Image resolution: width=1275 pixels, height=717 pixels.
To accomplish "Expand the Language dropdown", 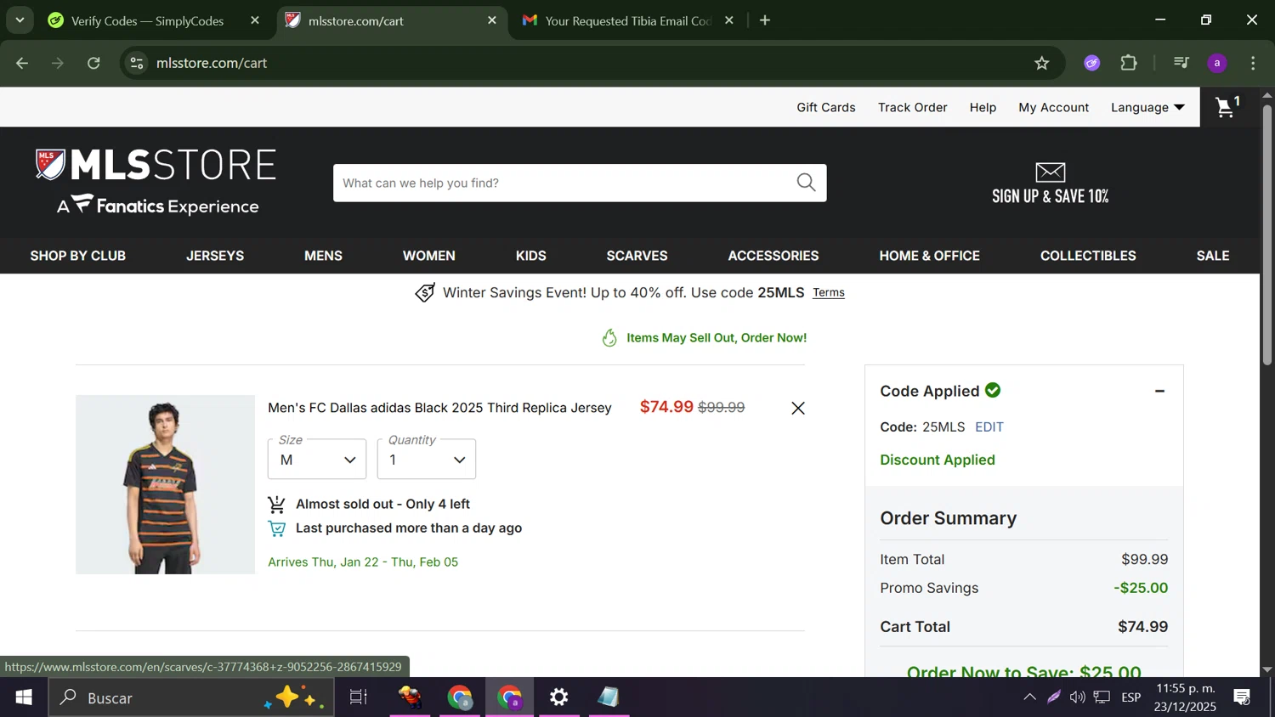I will tap(1147, 107).
